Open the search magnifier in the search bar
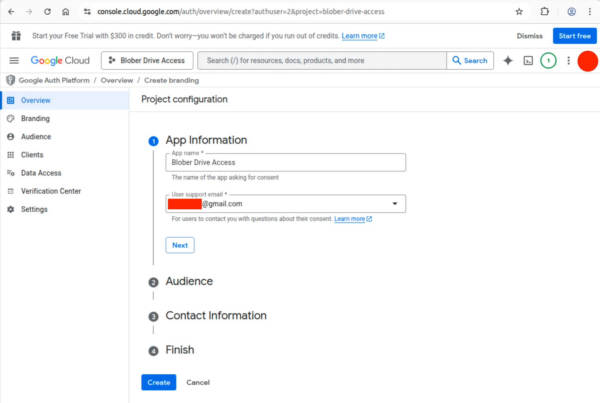Screen dimensions: 600x403 pyautogui.click(x=457, y=60)
